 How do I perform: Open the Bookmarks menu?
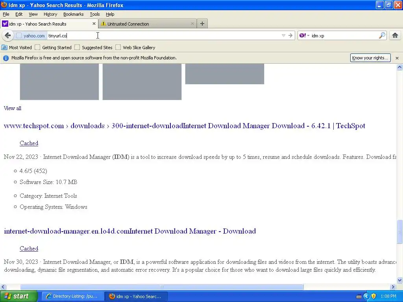73,14
